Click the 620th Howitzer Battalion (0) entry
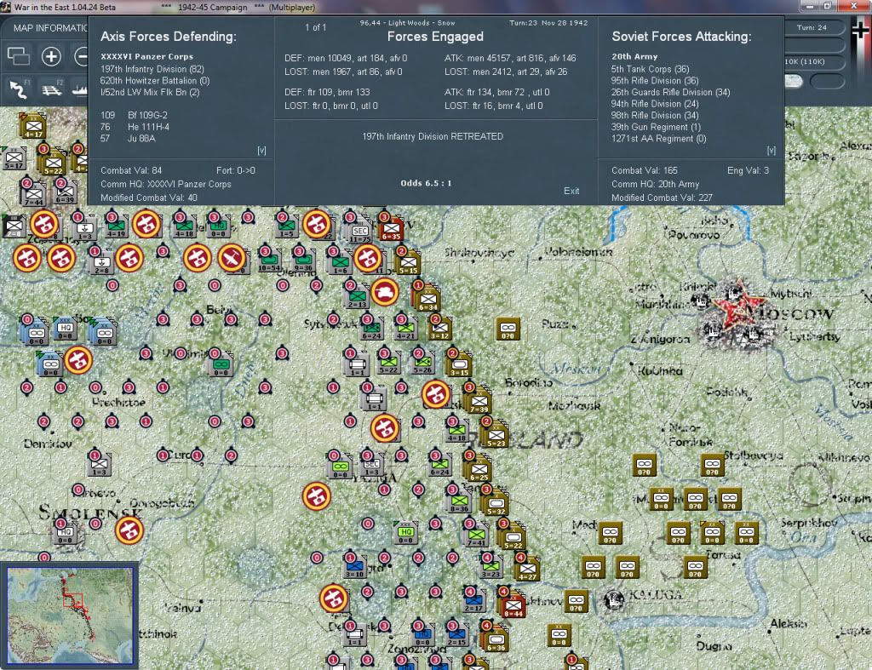This screenshot has width=872, height=670. (155, 81)
